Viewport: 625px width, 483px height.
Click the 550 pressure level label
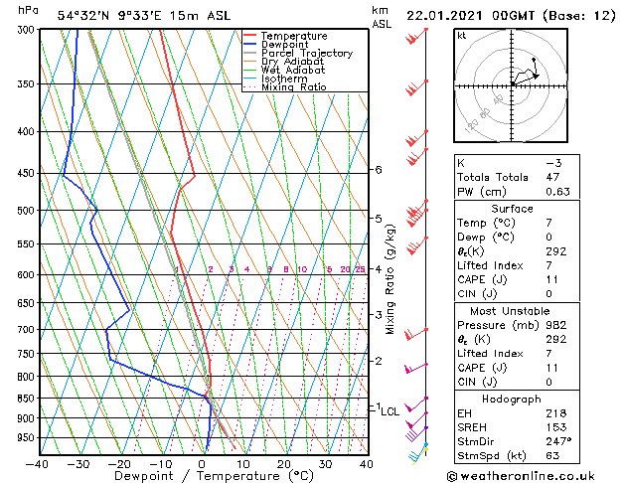pyautogui.click(x=28, y=243)
